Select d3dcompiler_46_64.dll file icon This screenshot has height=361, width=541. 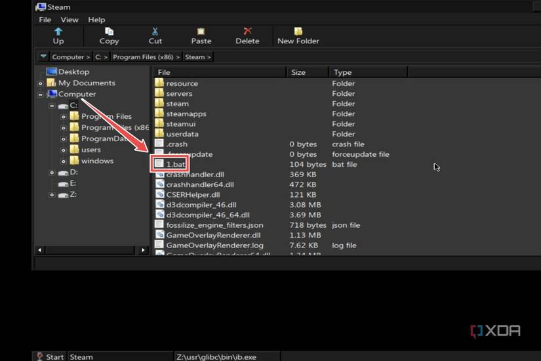(160, 214)
